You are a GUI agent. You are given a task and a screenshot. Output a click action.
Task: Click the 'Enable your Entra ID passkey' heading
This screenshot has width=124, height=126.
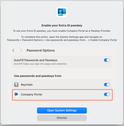pos(62,26)
